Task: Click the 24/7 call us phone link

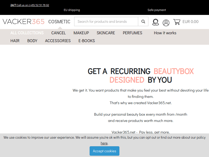Action: click(x=30, y=5)
